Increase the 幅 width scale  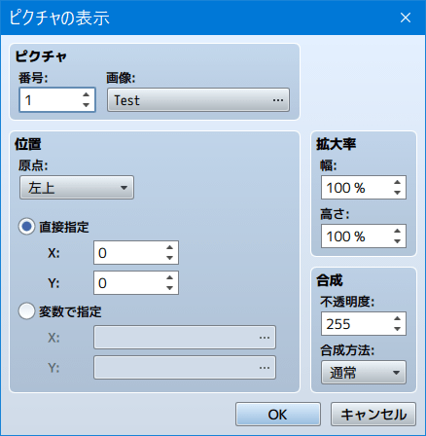click(398, 182)
